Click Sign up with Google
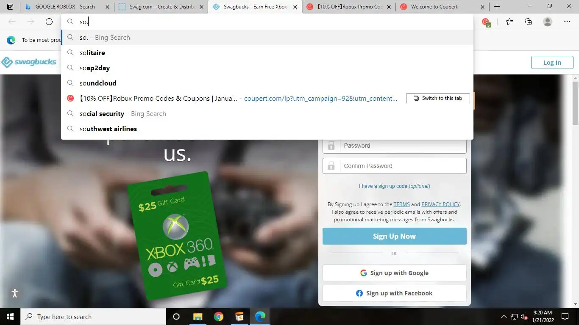The width and height of the screenshot is (579, 325). 394,273
